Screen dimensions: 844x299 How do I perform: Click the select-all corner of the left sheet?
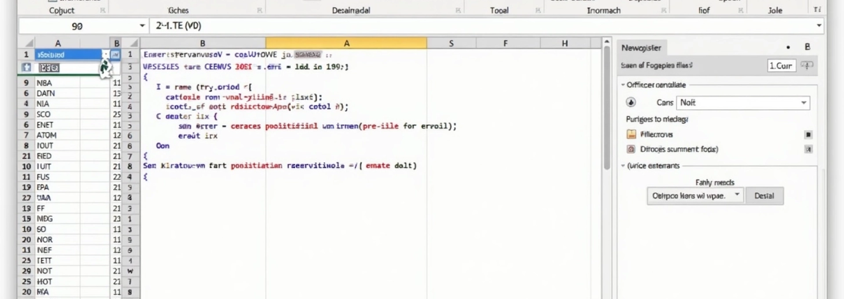tap(29, 43)
